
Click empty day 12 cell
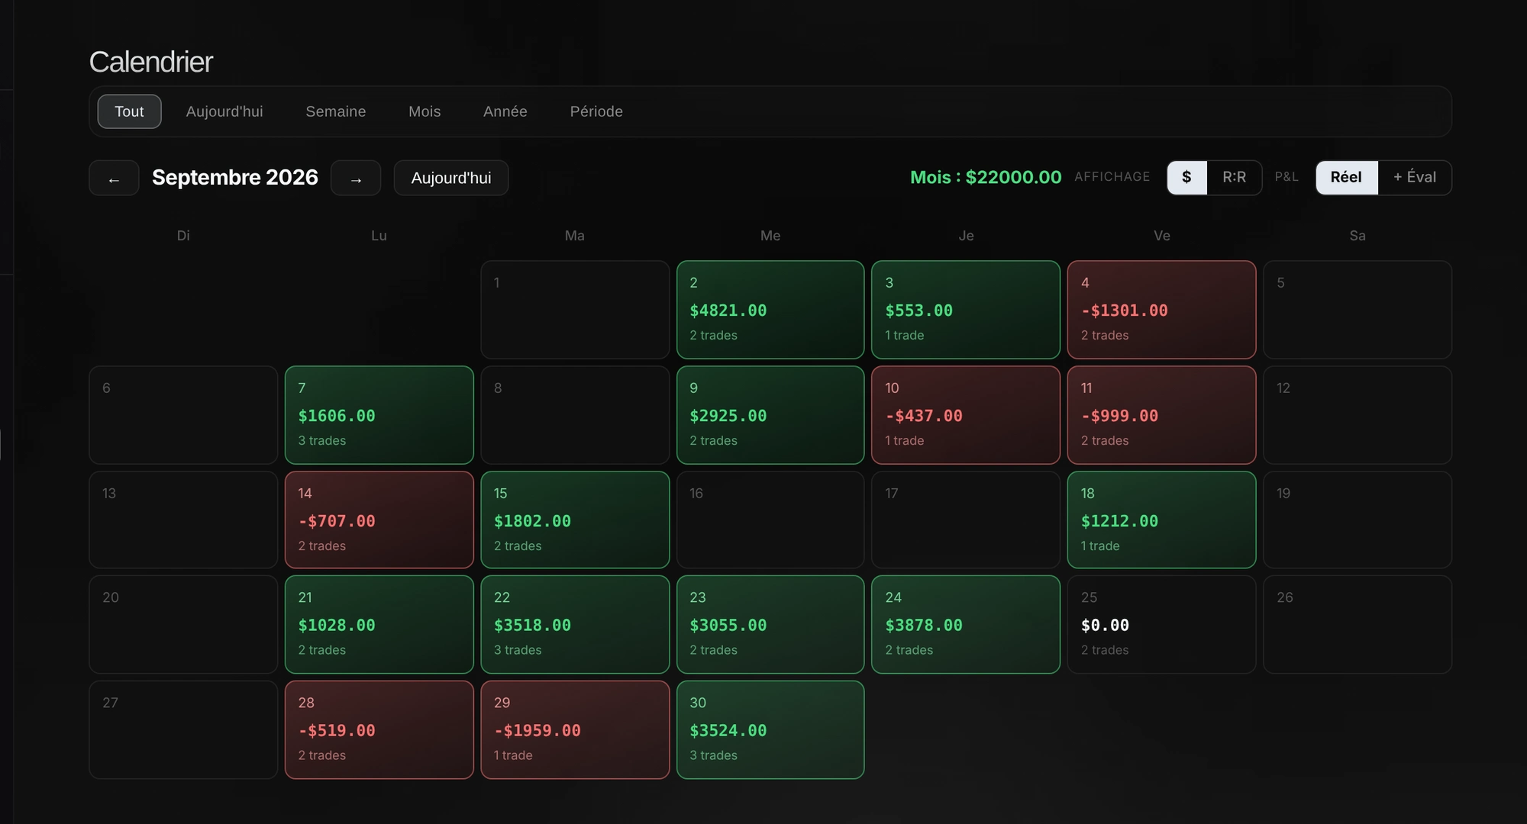click(x=1358, y=415)
